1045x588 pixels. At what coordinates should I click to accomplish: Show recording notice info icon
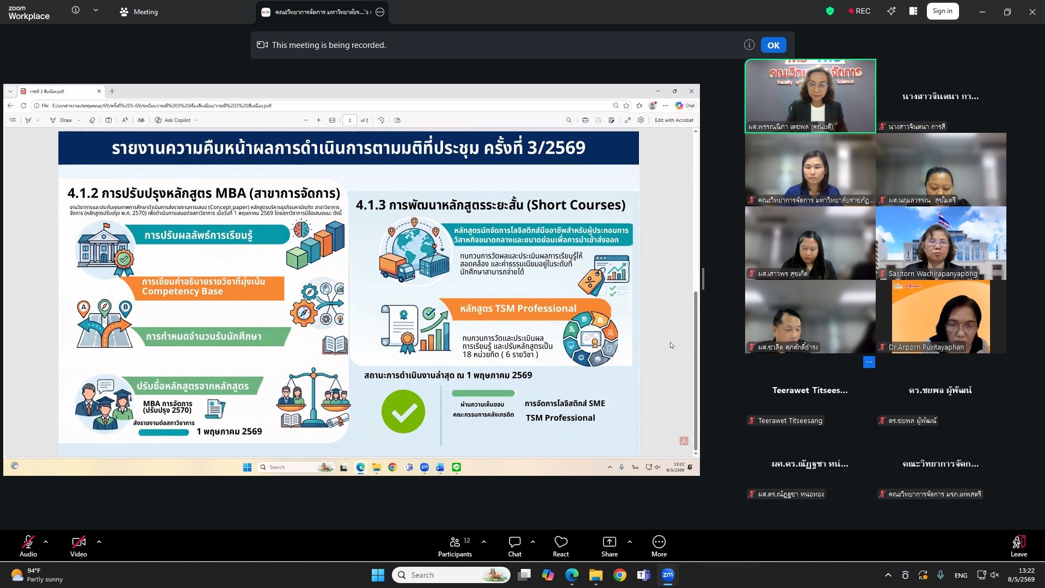(749, 45)
